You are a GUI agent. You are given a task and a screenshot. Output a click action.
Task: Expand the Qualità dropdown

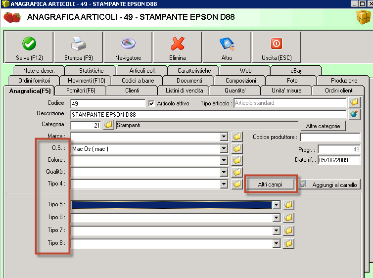(x=224, y=172)
